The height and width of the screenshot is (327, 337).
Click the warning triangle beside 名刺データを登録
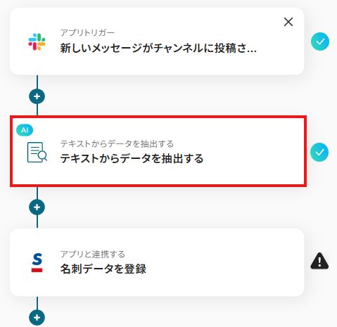pos(319,261)
